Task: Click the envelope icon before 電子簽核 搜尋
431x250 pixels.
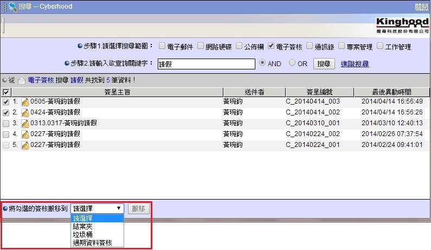Action: 22,80
